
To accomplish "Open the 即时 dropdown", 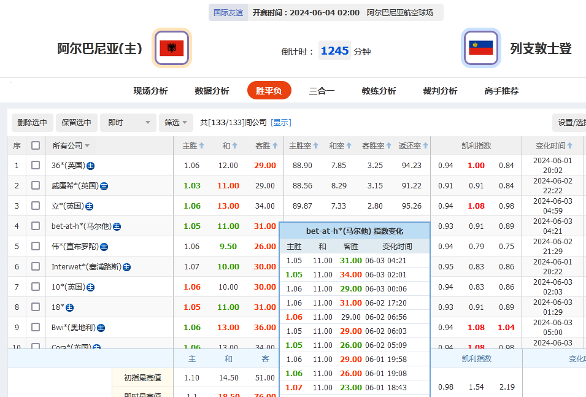I will coord(128,123).
